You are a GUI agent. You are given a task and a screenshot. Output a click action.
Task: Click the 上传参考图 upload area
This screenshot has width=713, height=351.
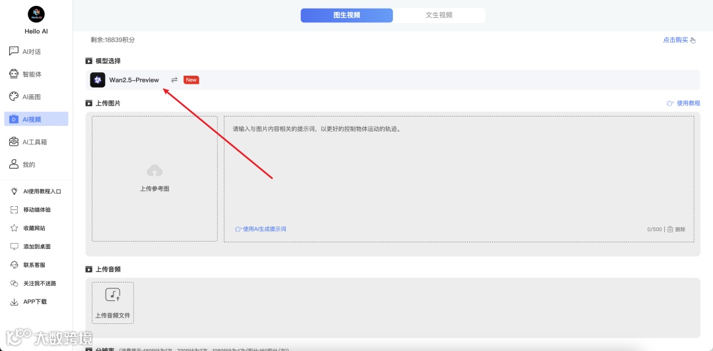pyautogui.click(x=154, y=178)
